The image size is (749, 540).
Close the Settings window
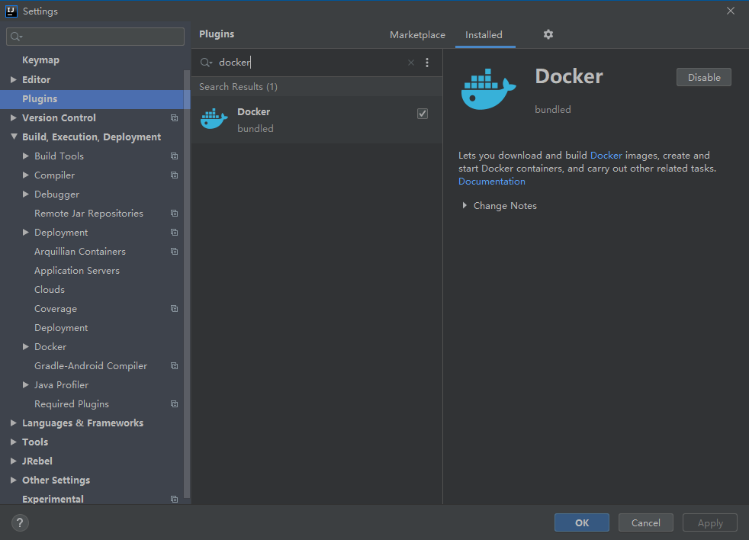tap(731, 11)
